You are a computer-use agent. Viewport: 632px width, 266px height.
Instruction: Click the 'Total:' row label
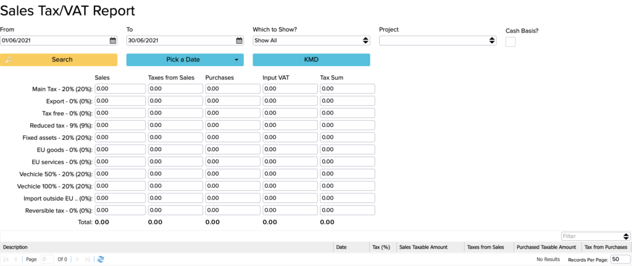coord(85,222)
